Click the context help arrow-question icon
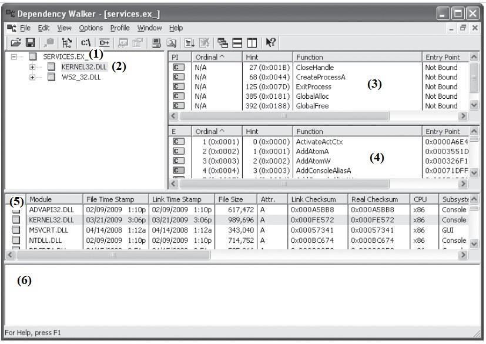This screenshot has width=486, height=344. click(x=270, y=42)
